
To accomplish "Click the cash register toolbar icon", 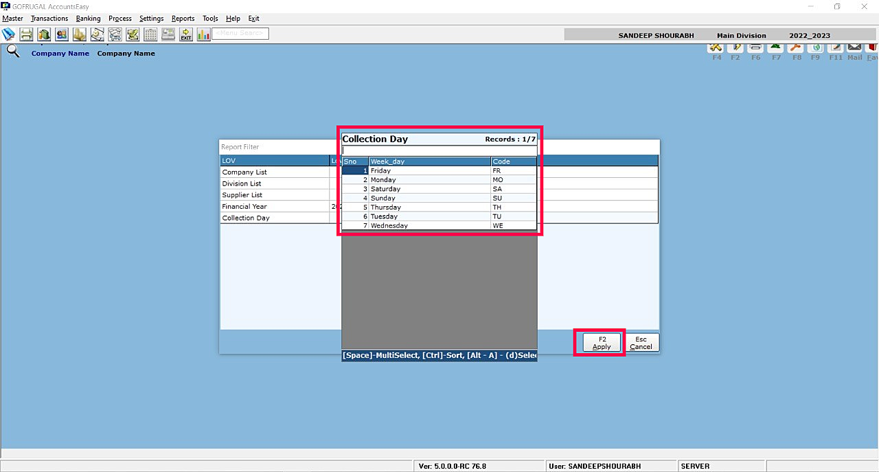I will 168,34.
